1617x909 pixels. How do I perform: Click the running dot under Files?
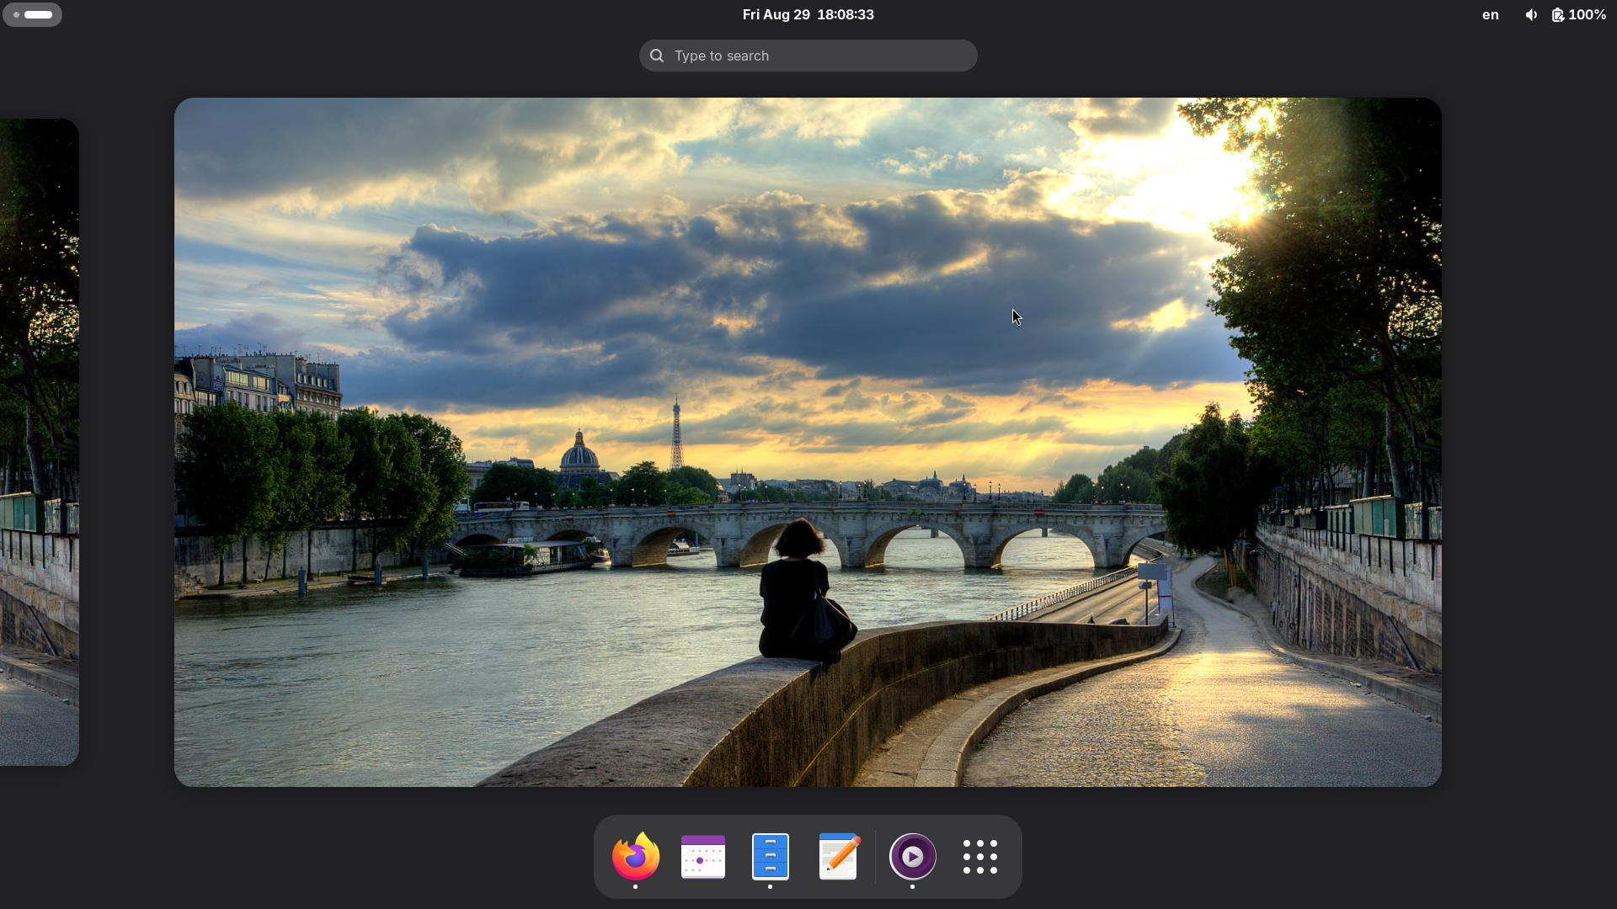[x=770, y=886]
